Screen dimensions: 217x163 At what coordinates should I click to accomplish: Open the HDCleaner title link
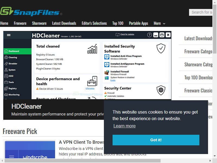[x=27, y=106]
